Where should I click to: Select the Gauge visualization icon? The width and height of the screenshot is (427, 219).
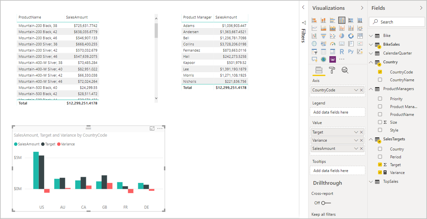pos(332,43)
